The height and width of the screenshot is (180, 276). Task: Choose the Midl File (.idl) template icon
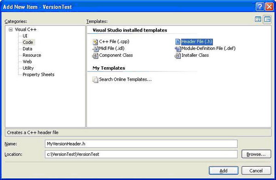95,49
